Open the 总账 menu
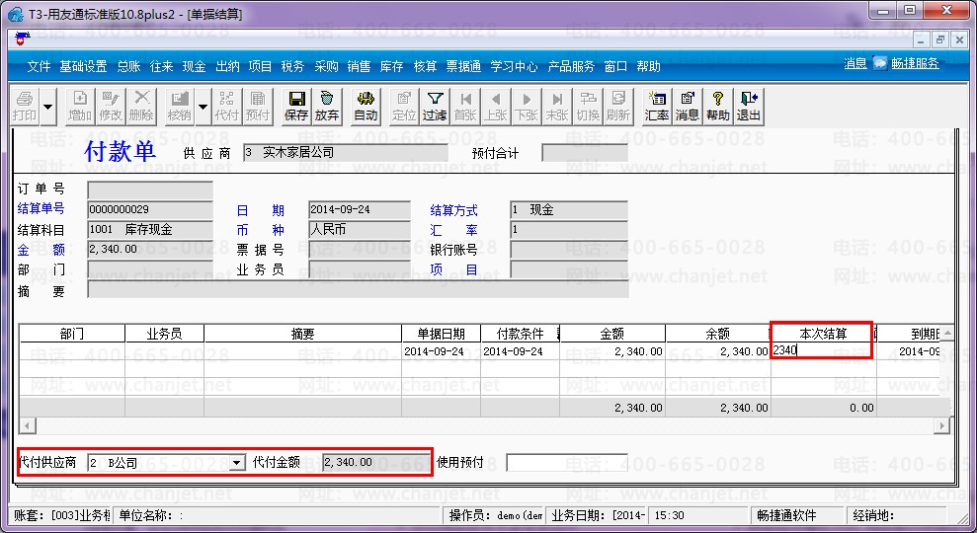 [x=128, y=67]
